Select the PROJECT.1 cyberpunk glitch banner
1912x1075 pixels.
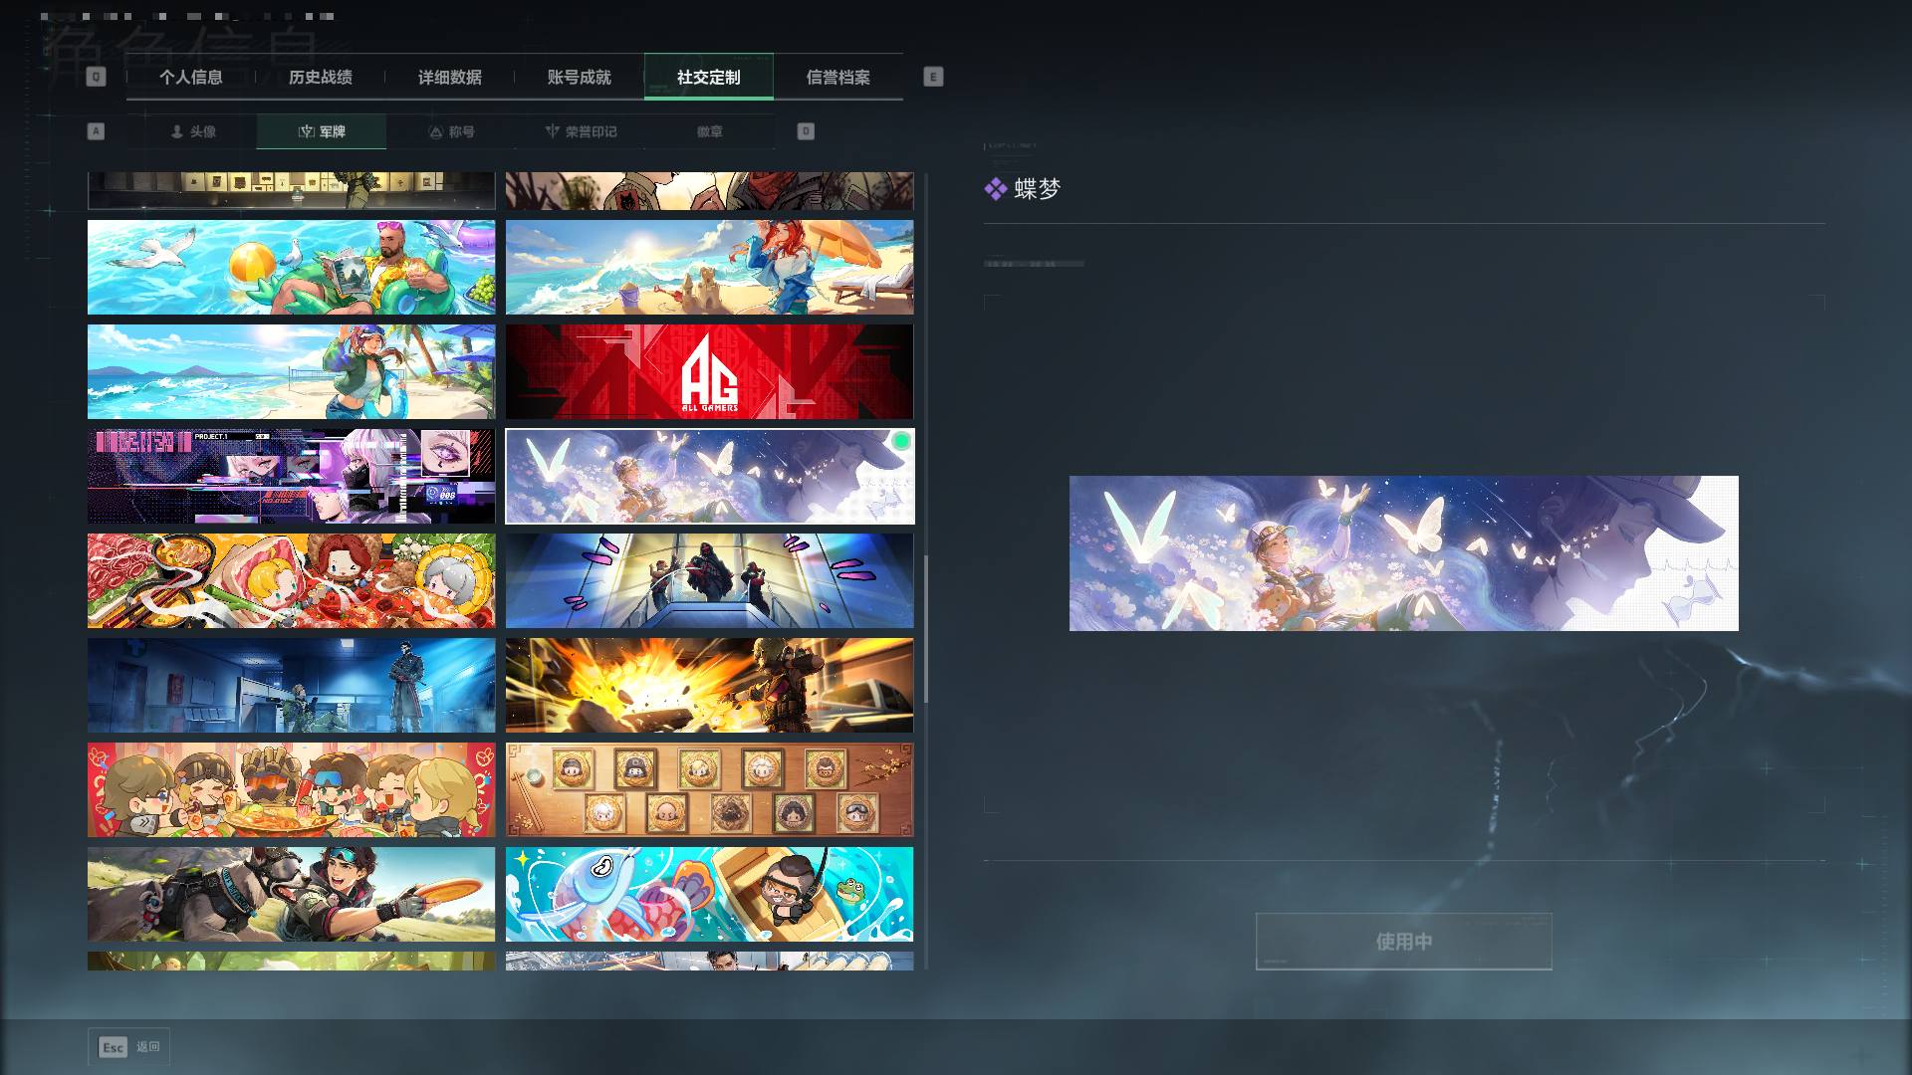coord(291,477)
